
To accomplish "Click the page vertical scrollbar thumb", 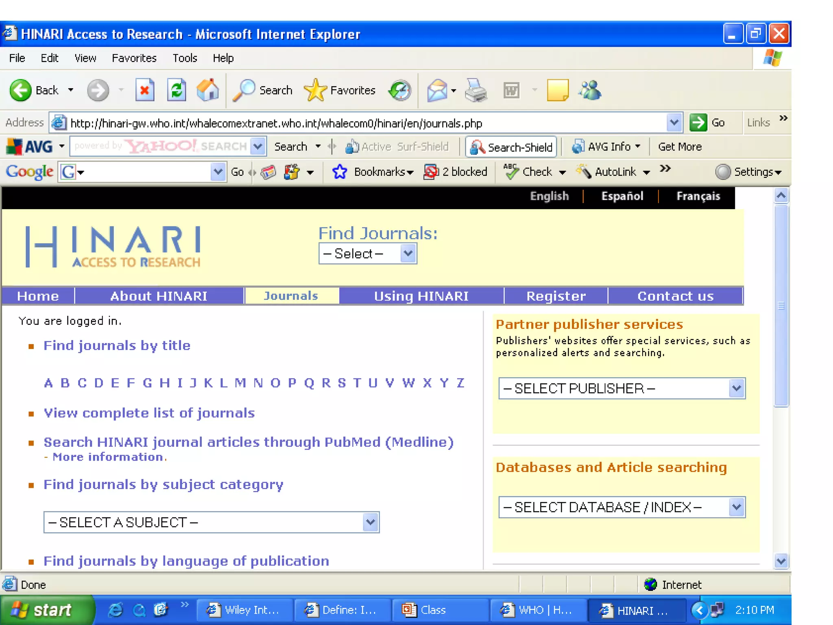I will (x=781, y=305).
